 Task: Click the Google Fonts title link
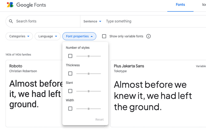pos(31,5)
